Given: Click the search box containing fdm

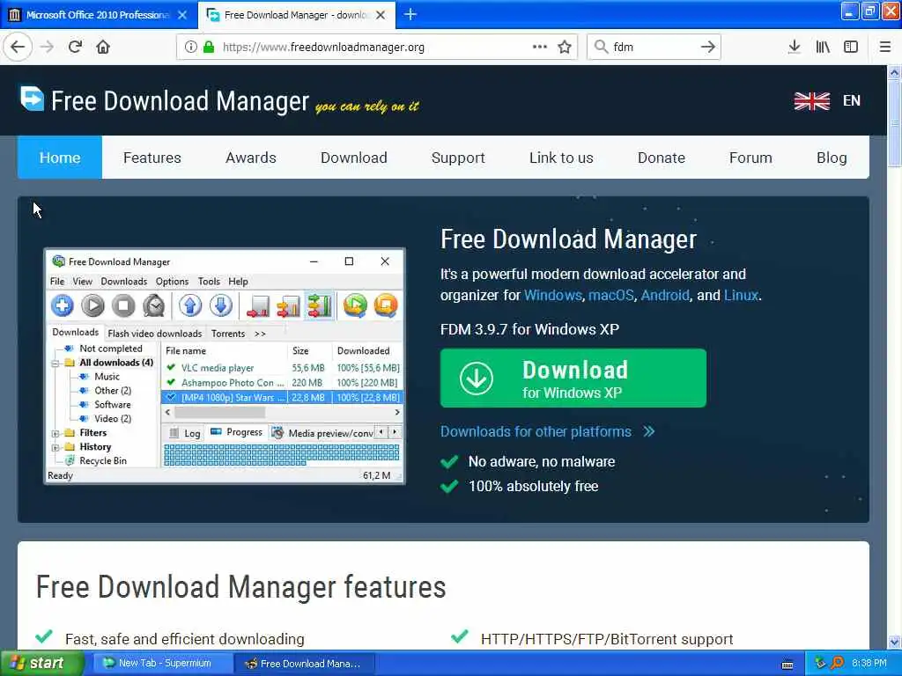Looking at the screenshot, I should (653, 47).
